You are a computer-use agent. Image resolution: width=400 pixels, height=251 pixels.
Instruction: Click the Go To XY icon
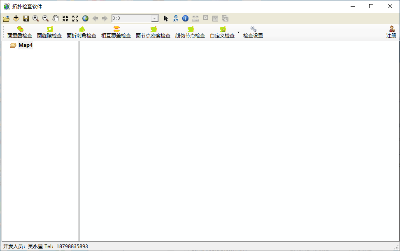coord(176,19)
